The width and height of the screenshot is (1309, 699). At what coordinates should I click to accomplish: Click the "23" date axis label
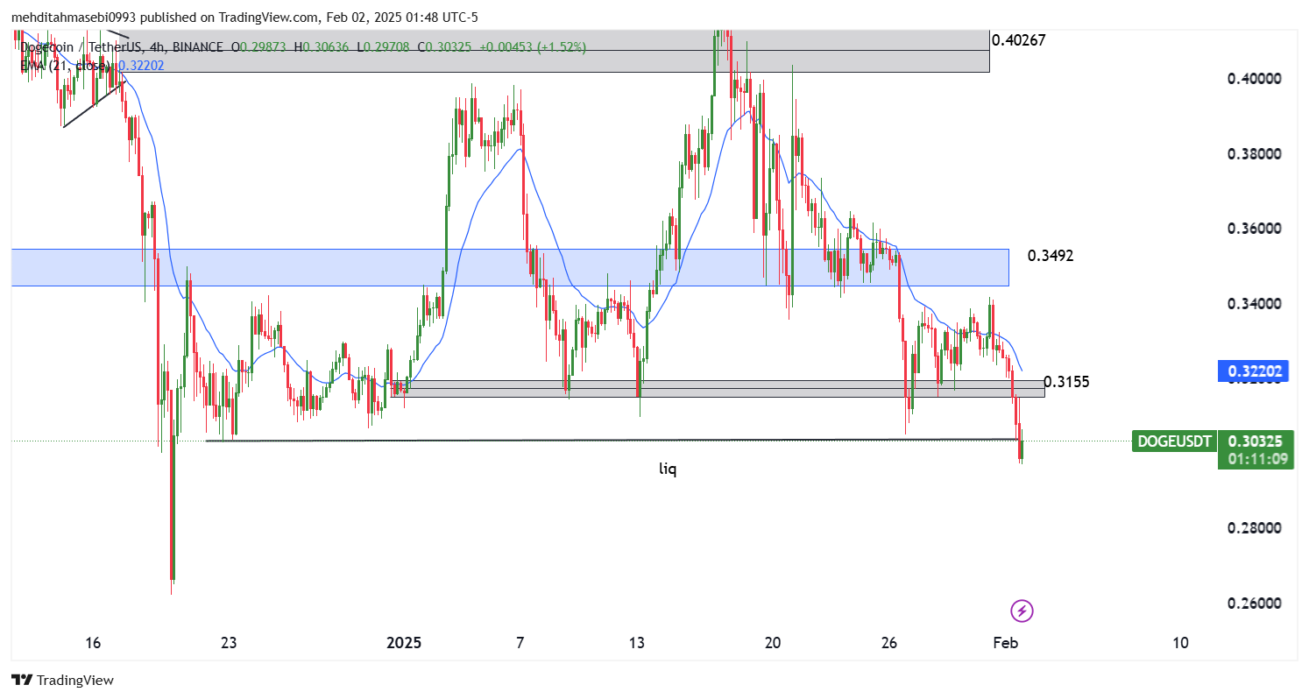point(229,643)
